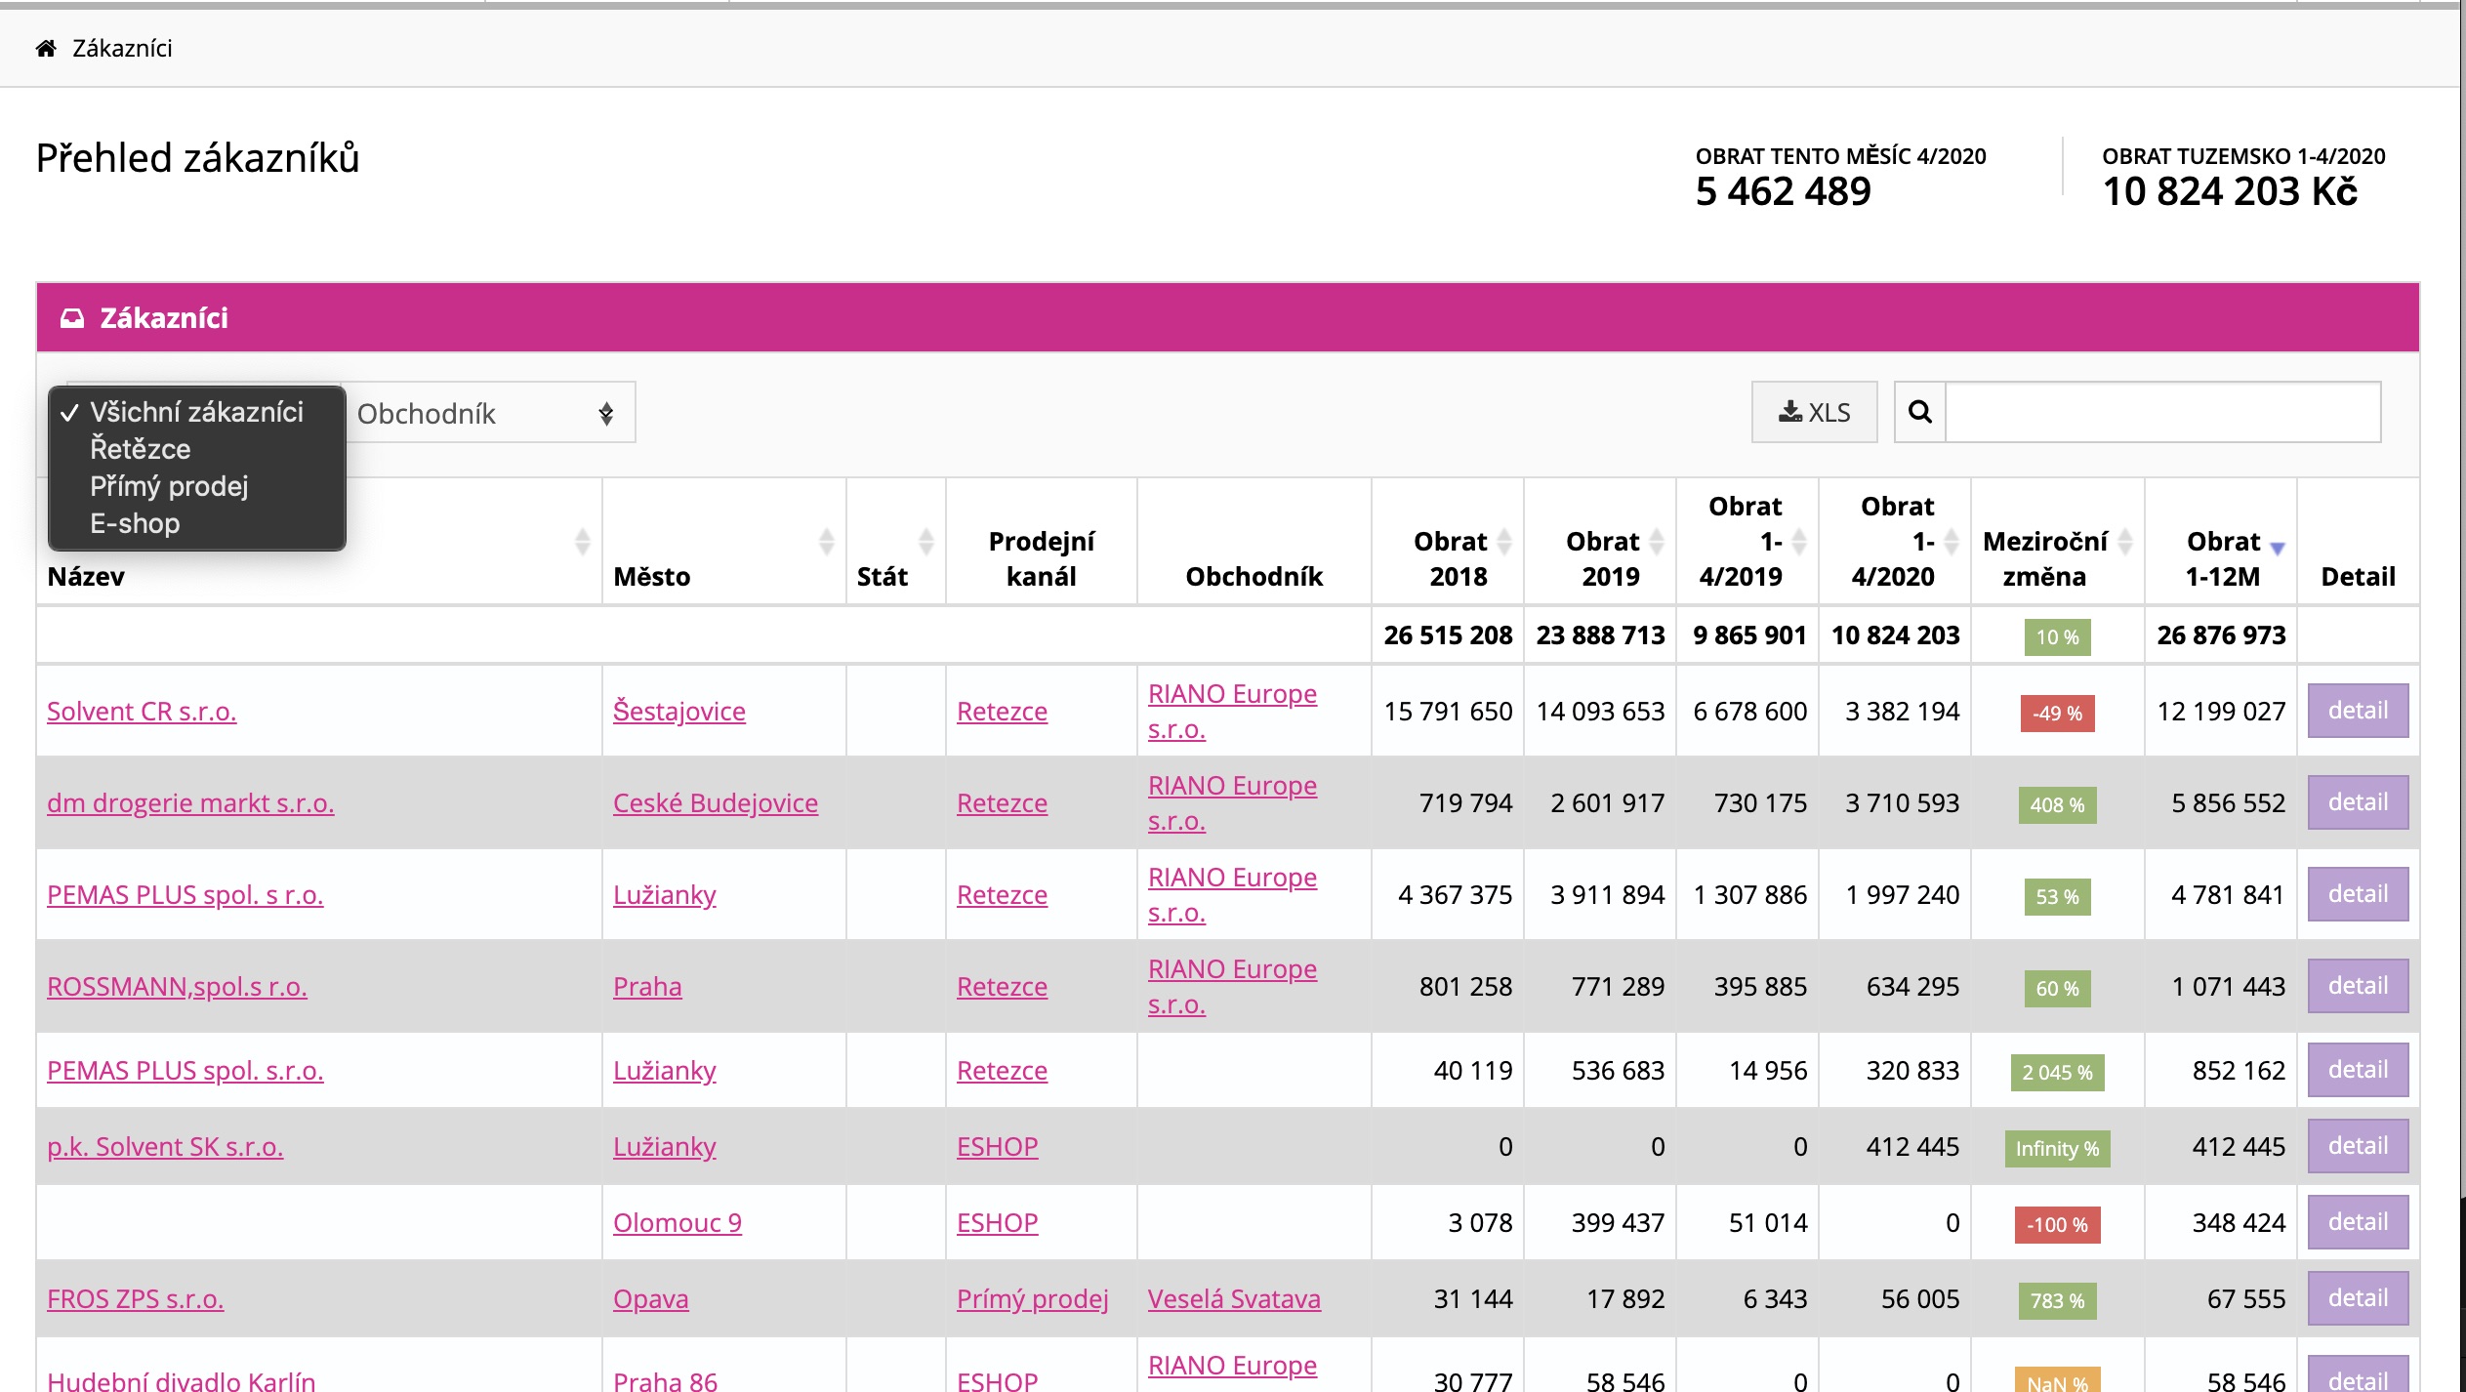Image resolution: width=2466 pixels, height=1392 pixels.
Task: Focus the search text field
Action: pyautogui.click(x=2162, y=412)
